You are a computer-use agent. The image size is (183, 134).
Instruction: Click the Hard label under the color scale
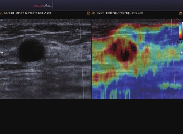(x=179, y=42)
